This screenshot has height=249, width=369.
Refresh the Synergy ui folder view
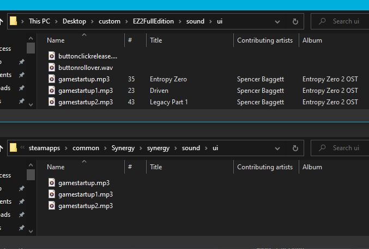coord(295,148)
